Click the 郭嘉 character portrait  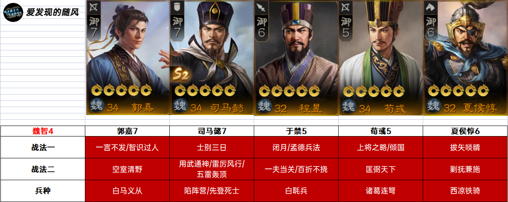coord(128,58)
